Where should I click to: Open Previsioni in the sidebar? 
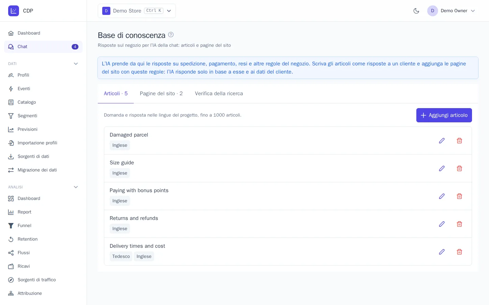point(43,129)
